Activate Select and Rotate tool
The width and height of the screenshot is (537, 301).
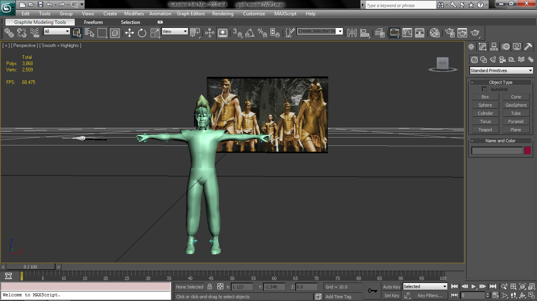point(142,33)
